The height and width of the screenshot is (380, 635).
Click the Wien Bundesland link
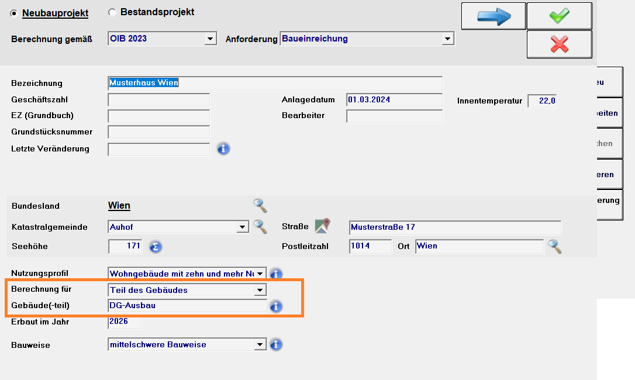coord(119,206)
